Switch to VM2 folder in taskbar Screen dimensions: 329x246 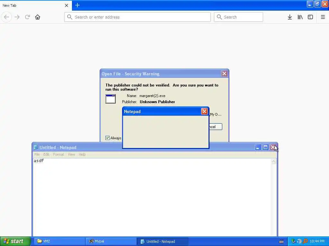point(59,241)
